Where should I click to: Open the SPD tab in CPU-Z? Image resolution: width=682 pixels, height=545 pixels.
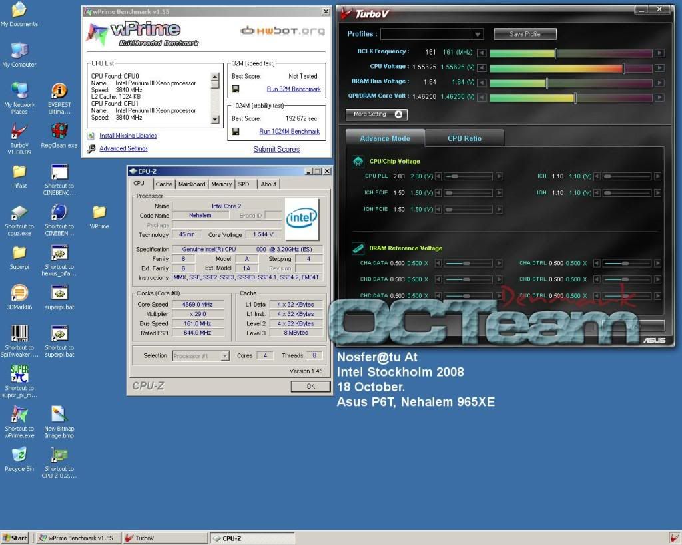point(244,184)
